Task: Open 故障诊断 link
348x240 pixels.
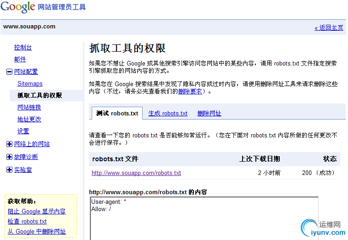Action: pyautogui.click(x=26, y=157)
